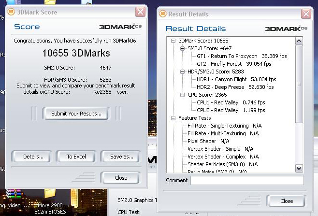Click the More 2900 512m BIOSES folder icon
Viewport: 318px width, 216px height.
click(x=50, y=193)
